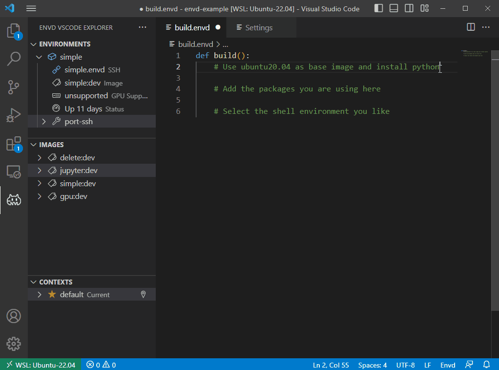Select simple:dev Image row under simple
This screenshot has width=499, height=370.
pyautogui.click(x=92, y=83)
